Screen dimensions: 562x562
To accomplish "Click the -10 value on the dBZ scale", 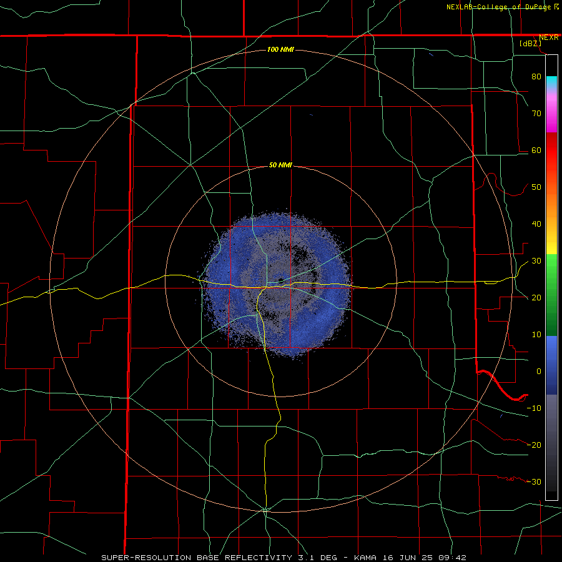I will tap(534, 408).
